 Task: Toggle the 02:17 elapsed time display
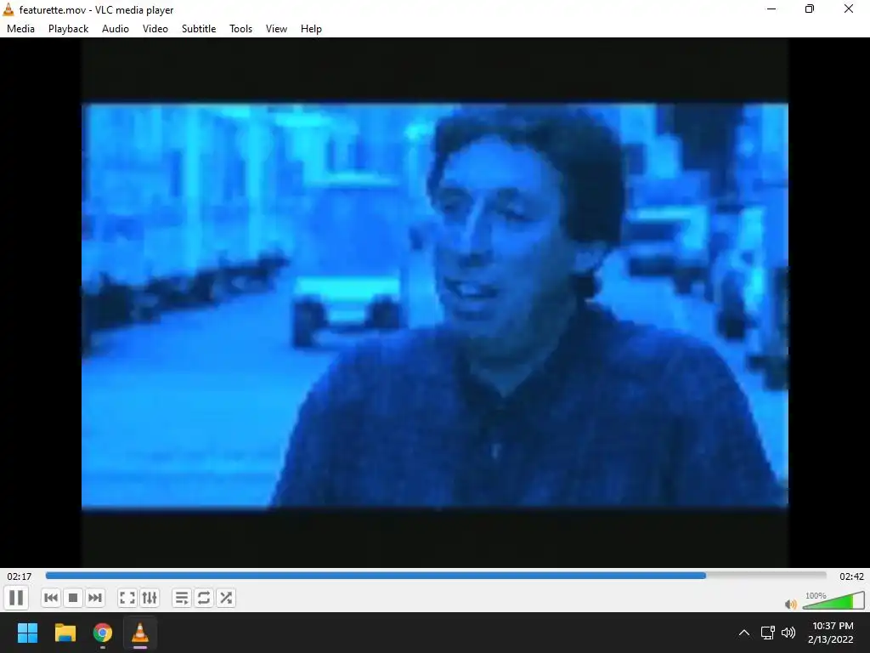(20, 576)
